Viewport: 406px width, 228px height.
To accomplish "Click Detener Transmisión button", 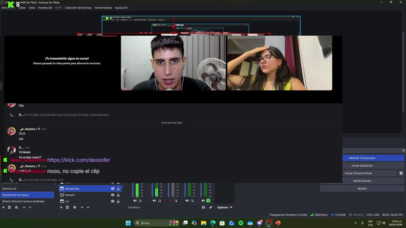I will point(362,158).
